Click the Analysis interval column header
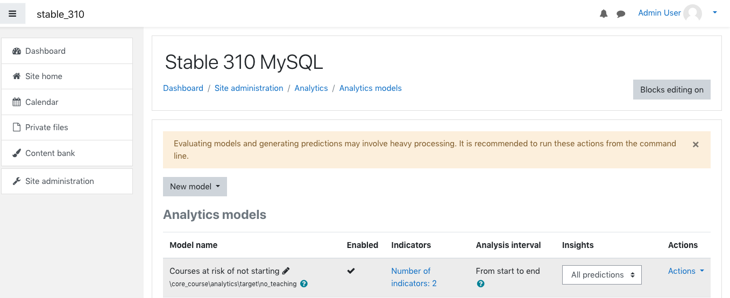 (x=508, y=245)
